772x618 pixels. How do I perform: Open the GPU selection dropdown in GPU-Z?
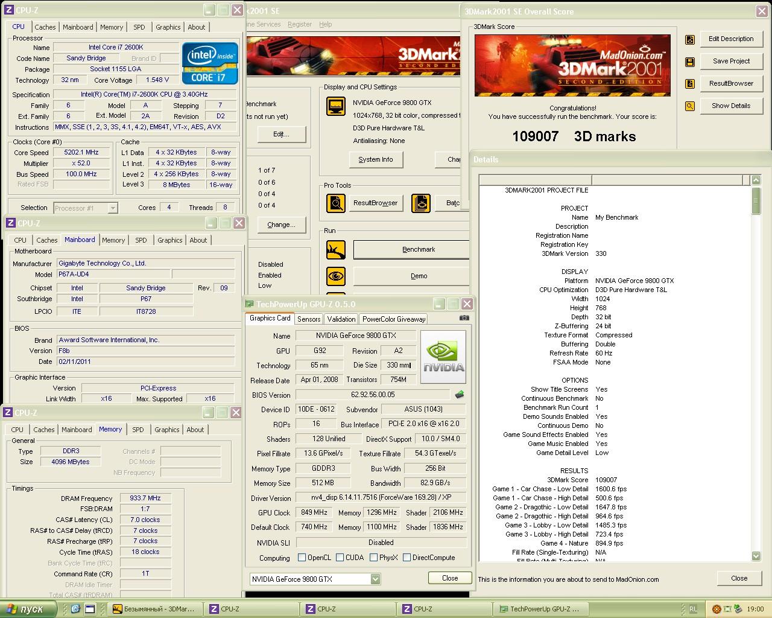[x=376, y=579]
